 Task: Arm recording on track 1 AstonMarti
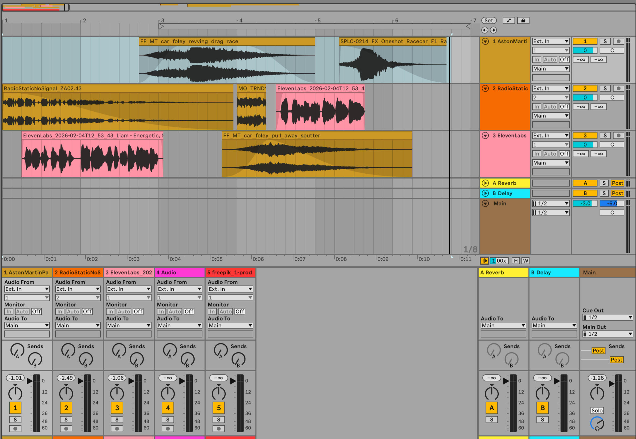pyautogui.click(x=618, y=41)
